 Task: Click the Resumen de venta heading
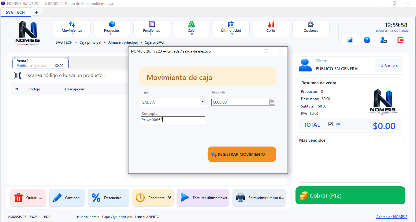pos(319,83)
